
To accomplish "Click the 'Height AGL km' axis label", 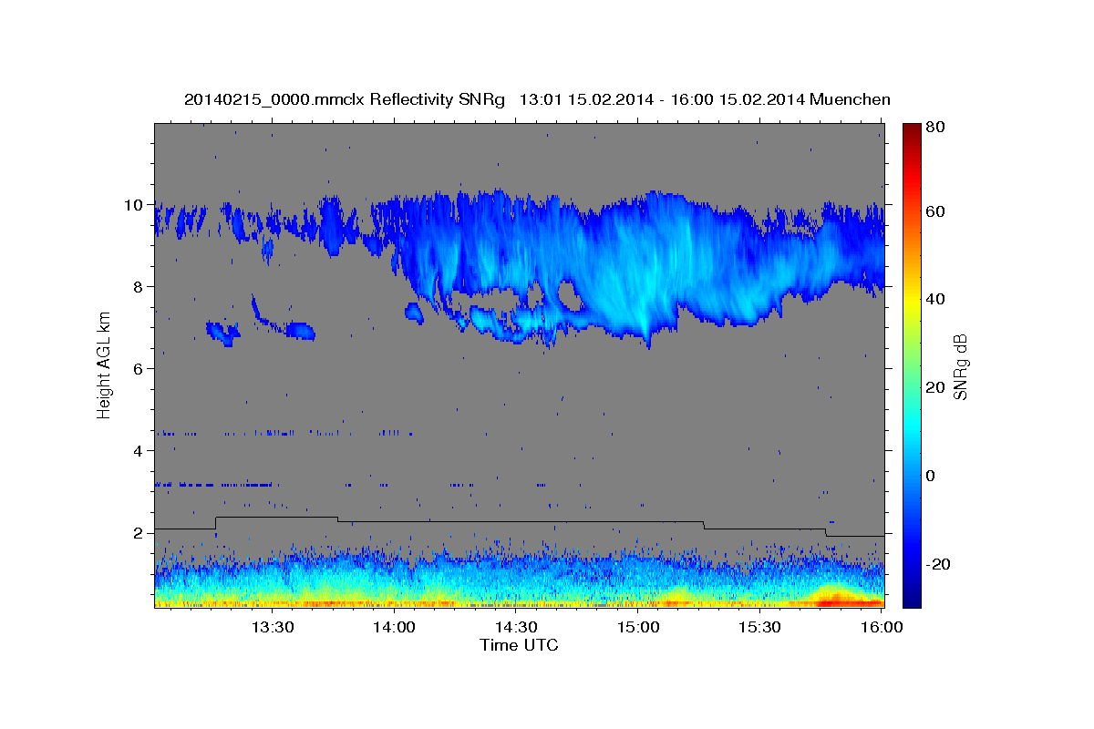I will click(x=104, y=364).
